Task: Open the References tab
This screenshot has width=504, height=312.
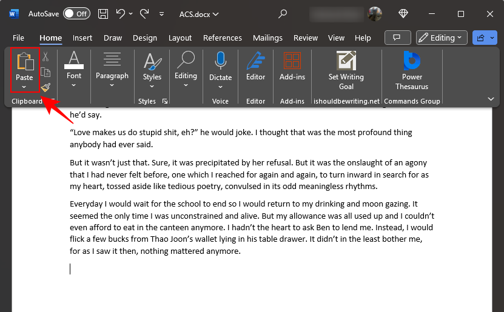Action: point(223,38)
